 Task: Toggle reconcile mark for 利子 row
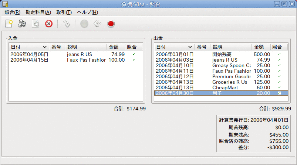(x=279, y=93)
